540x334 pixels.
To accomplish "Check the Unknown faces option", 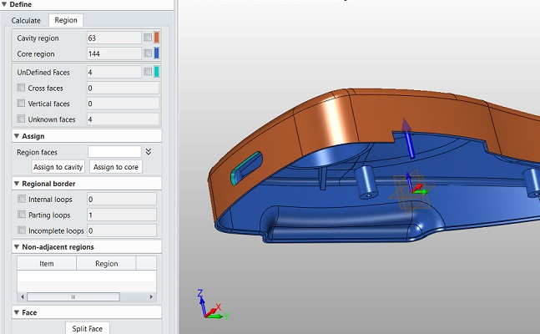I will click(22, 119).
